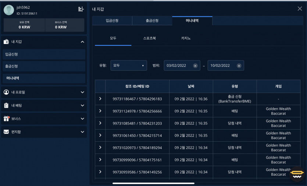Click ID 99731020973 / 57804189294
307x186 pixels.
pos(137,148)
